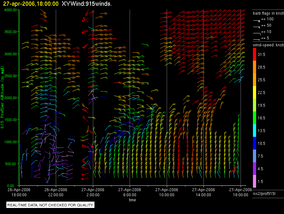The height and width of the screenshot is (214, 284).
Task: Click the 50-knot barb flag legend icon
Action: pyautogui.click(x=257, y=27)
